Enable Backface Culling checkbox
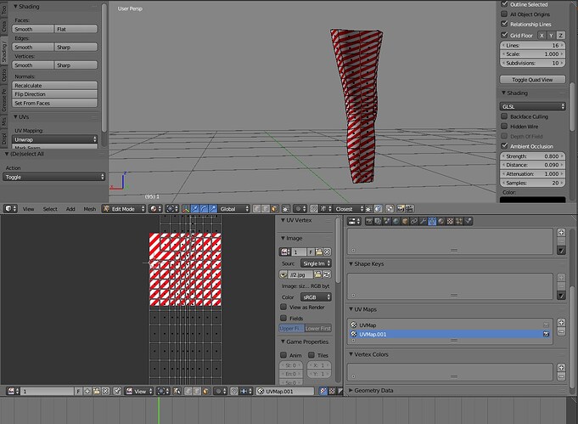The width and height of the screenshot is (578, 424). click(505, 116)
